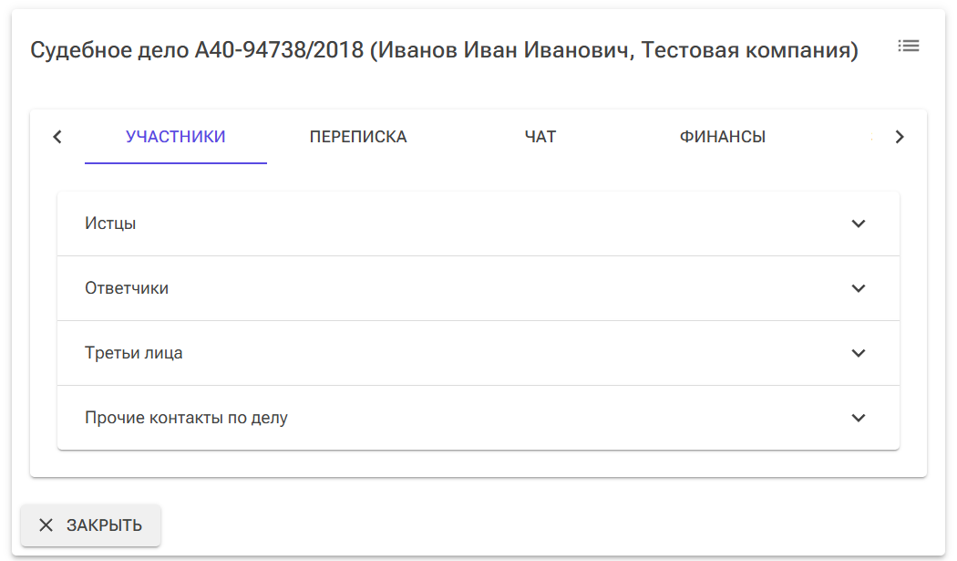This screenshot has width=957, height=561.
Task: Select the УЧАСТНИКИ tab
Action: pos(175,136)
